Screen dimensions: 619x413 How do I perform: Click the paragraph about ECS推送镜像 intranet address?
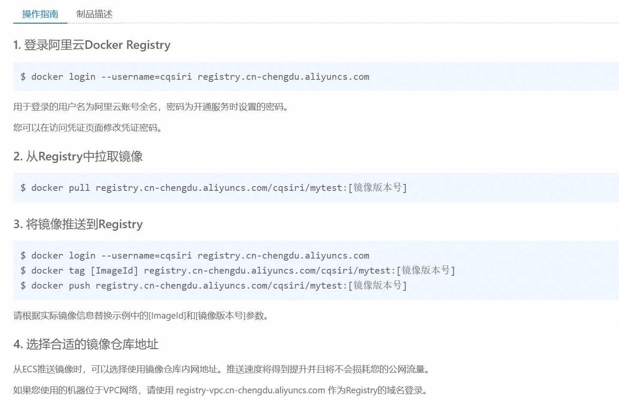pos(221,369)
